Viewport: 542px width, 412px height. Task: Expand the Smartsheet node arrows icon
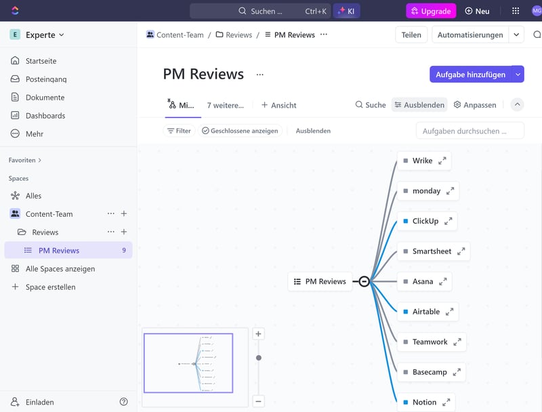tap(461, 251)
